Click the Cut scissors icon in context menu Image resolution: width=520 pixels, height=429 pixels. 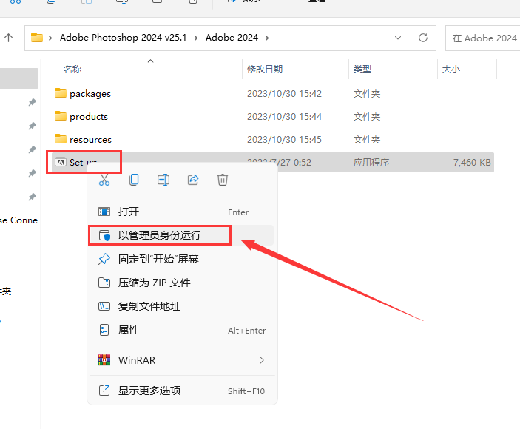click(104, 180)
